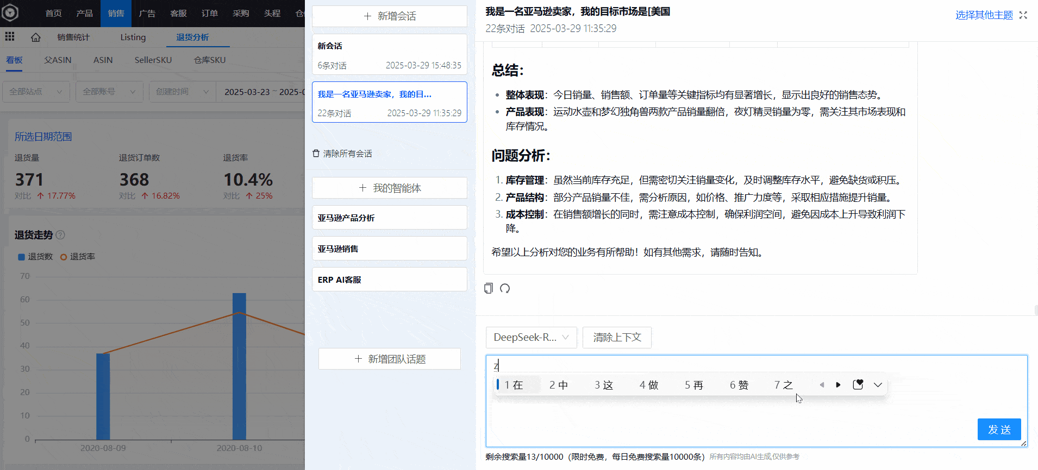Open the DeepSeek-R model dropdown
The height and width of the screenshot is (470, 1038).
[531, 338]
